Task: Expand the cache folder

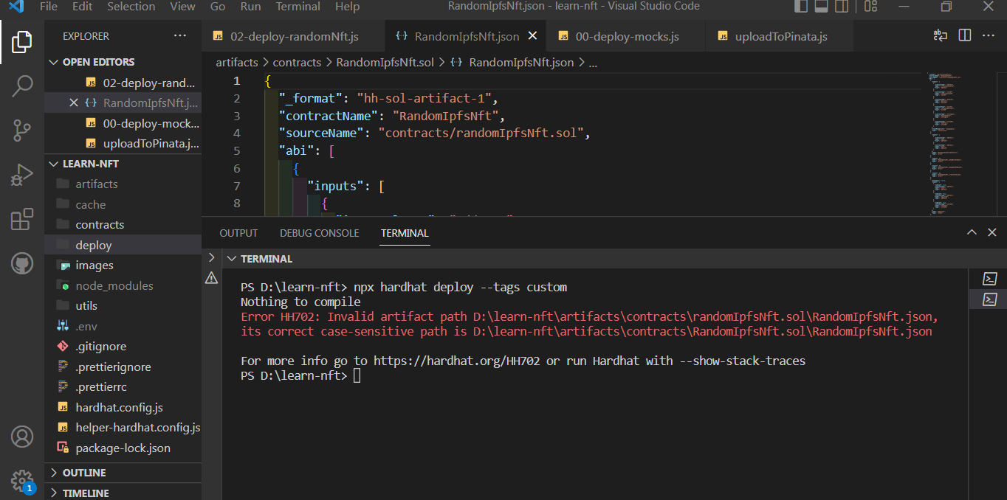Action: 123,204
